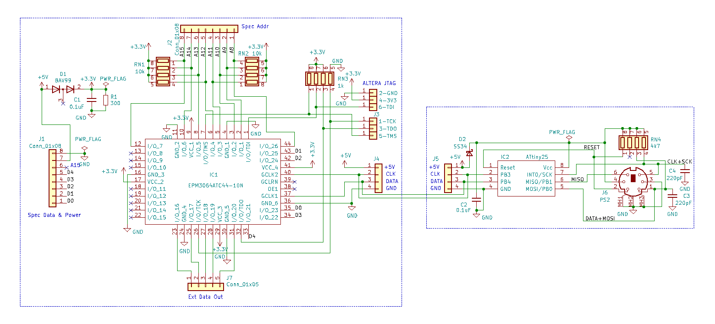Select the '2-GND' JTAG pin label
This screenshot has width=715, height=324.
pos(388,93)
